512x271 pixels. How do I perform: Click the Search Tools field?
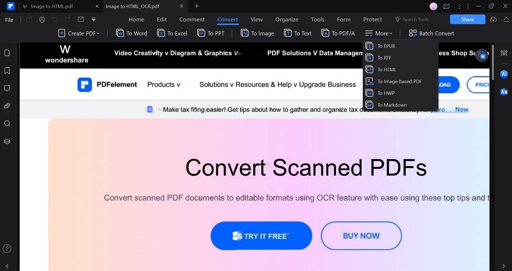pyautogui.click(x=412, y=19)
